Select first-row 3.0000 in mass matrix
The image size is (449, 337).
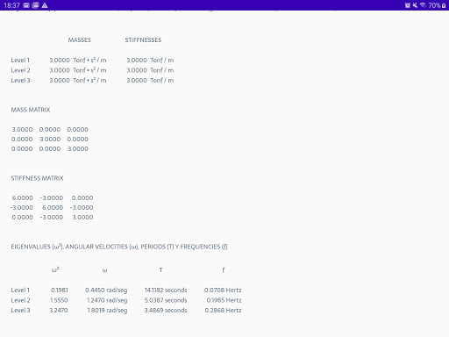click(x=22, y=129)
